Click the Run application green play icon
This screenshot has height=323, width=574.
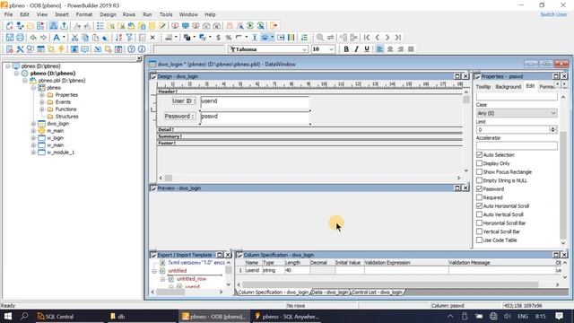click(x=250, y=26)
